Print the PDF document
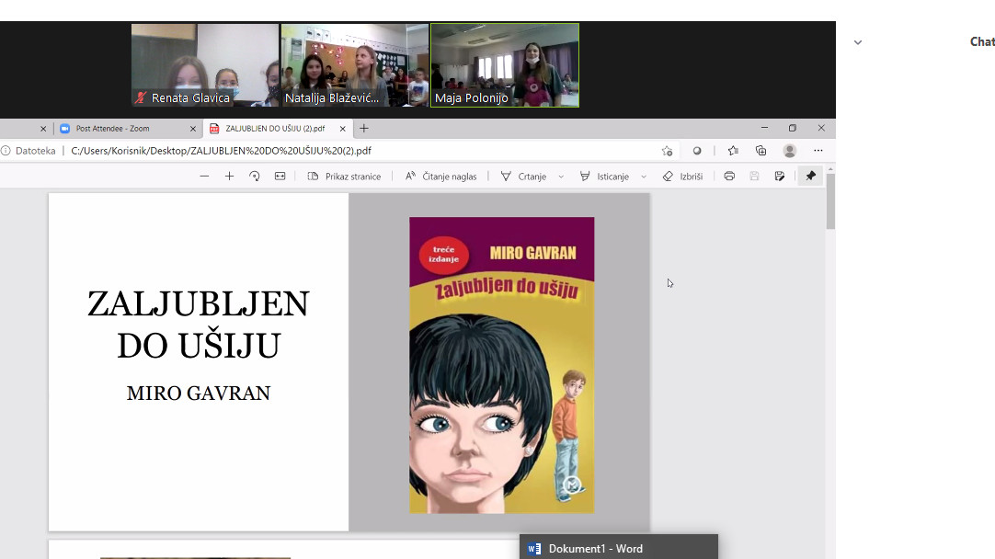 [729, 177]
